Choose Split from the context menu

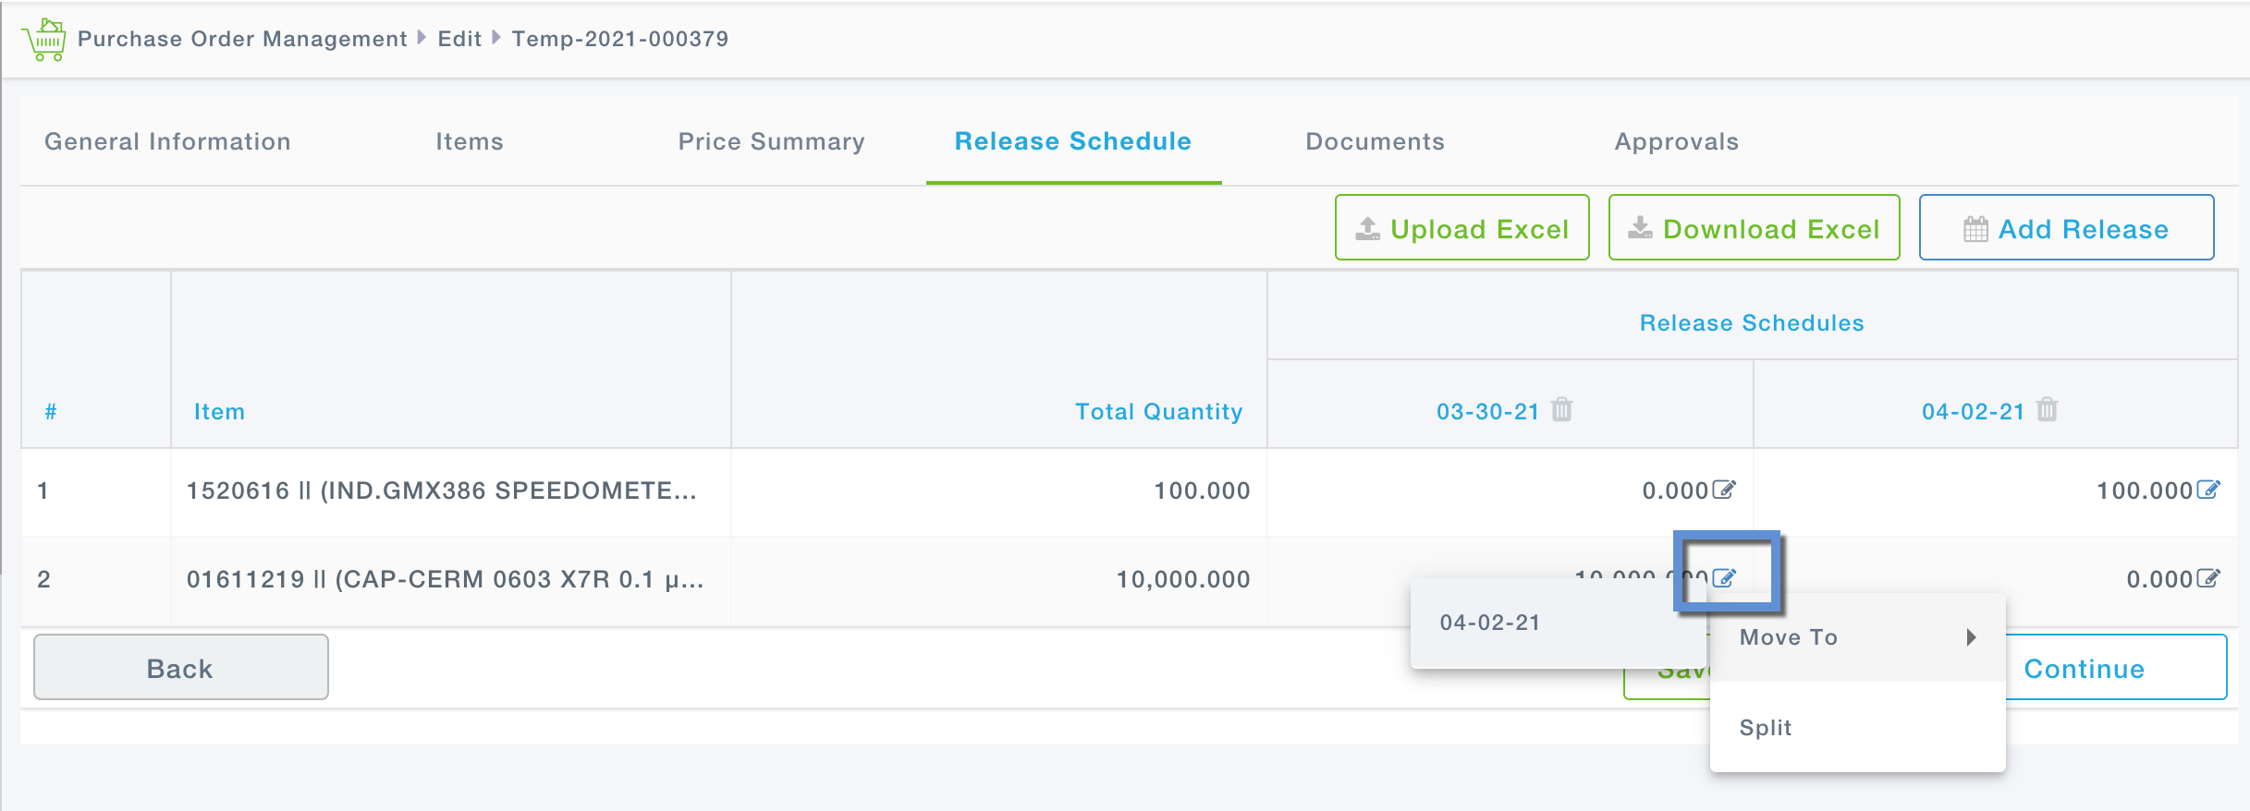(x=1766, y=728)
